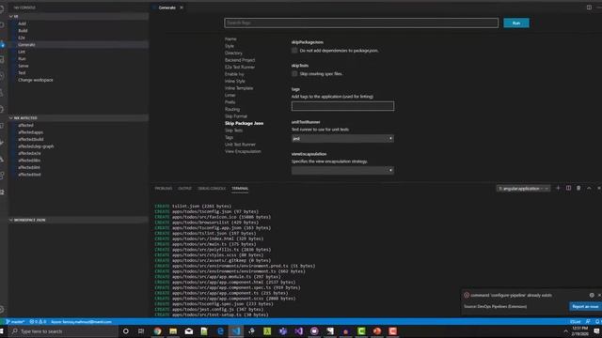Open Google Chrome from the taskbar
Screen dimensions: 602x338
[157, 331]
